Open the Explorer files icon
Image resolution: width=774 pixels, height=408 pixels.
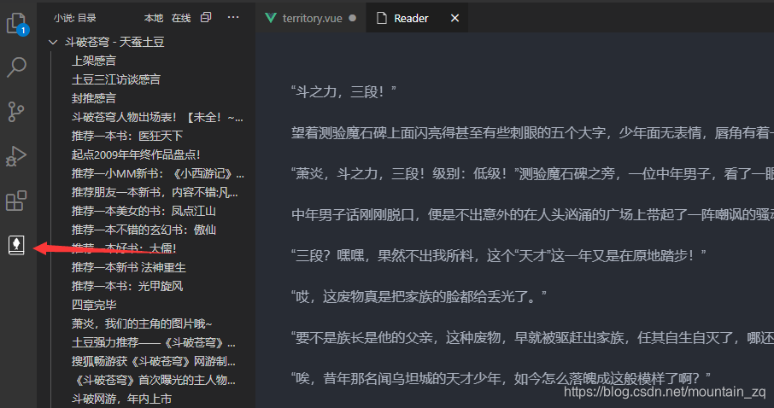(x=17, y=24)
